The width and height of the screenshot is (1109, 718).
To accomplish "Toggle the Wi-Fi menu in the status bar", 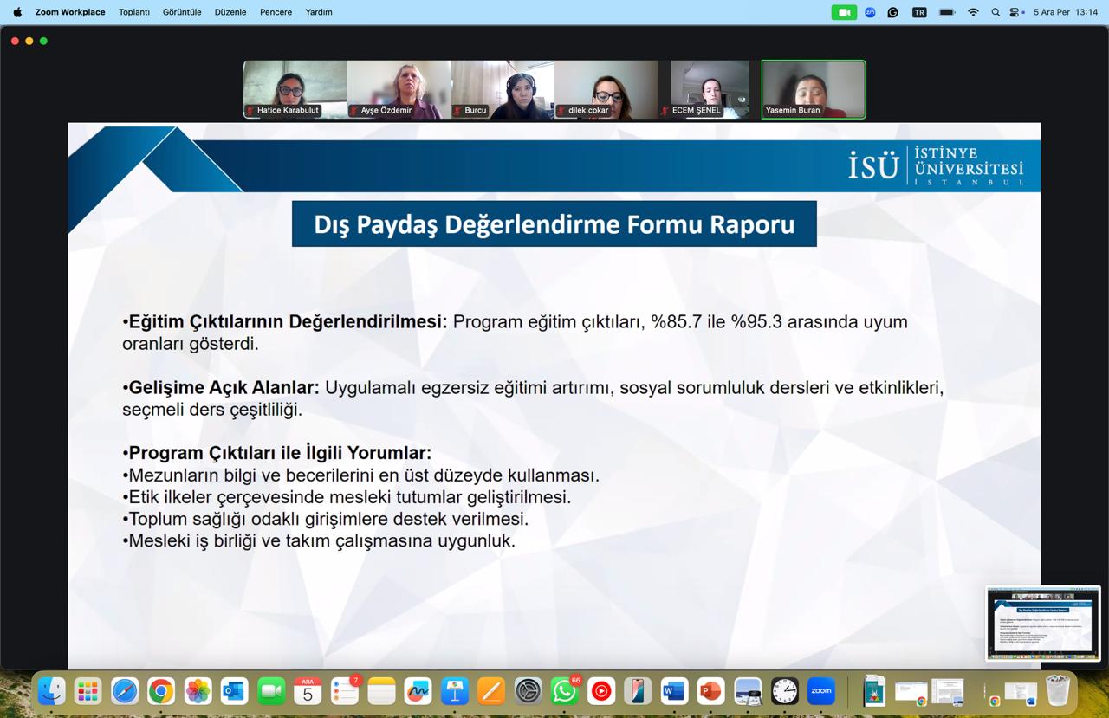I will 973,12.
